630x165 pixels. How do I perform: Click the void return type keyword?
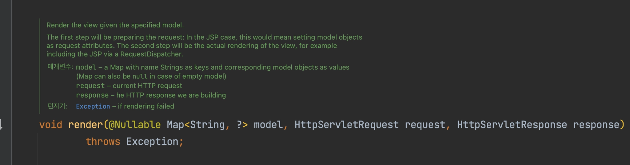pyautogui.click(x=50, y=124)
